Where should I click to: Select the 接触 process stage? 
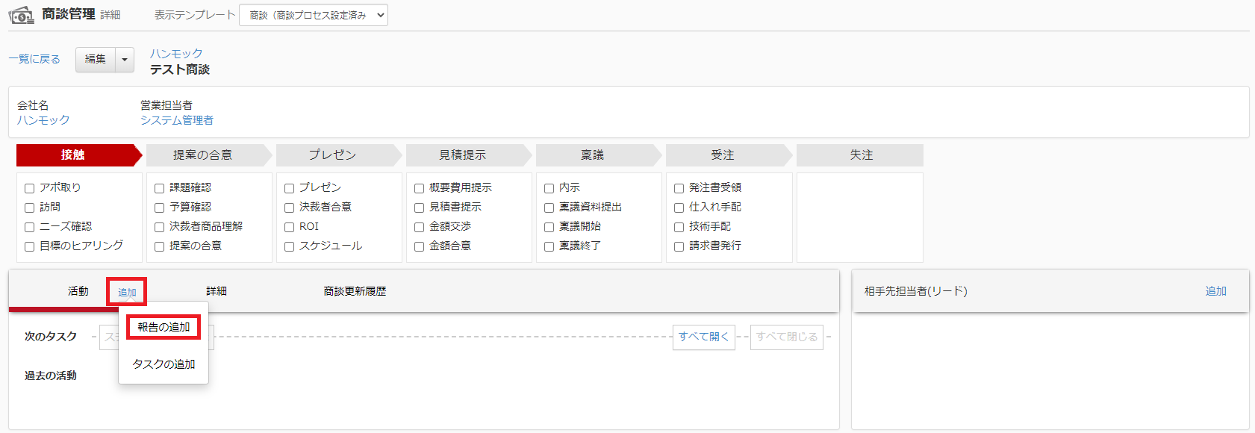click(73, 155)
